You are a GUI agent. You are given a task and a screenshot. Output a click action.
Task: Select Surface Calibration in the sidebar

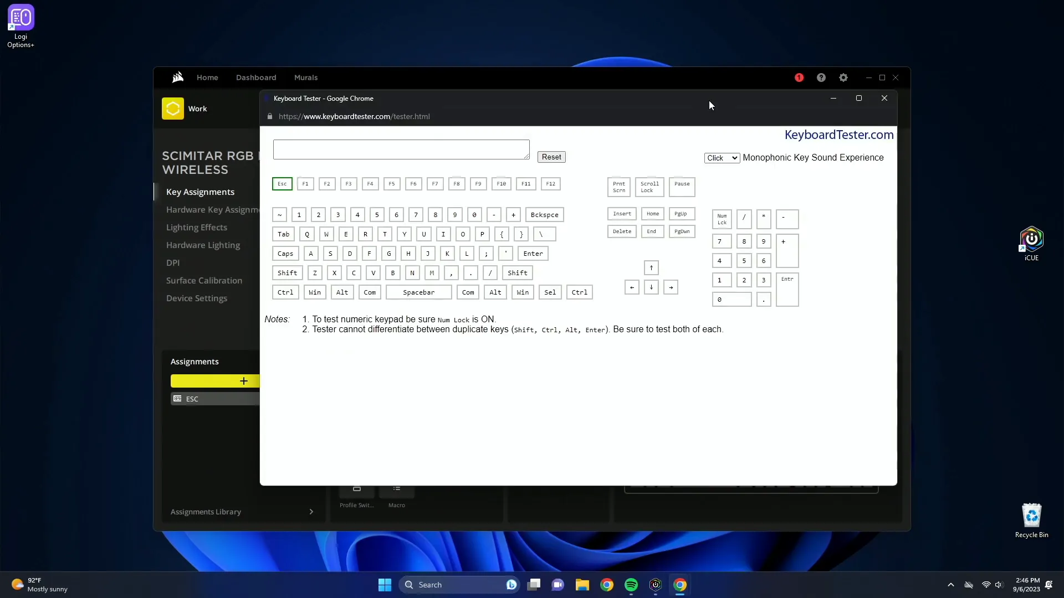[204, 281]
